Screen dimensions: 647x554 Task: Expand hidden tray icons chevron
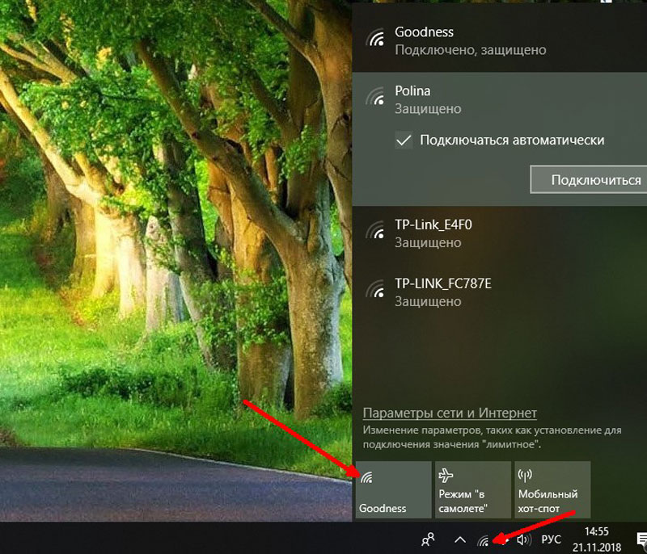(x=460, y=539)
